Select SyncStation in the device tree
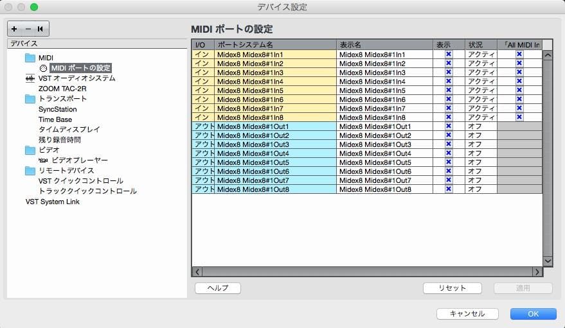 pyautogui.click(x=58, y=109)
